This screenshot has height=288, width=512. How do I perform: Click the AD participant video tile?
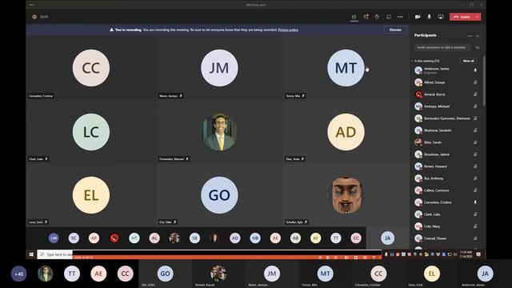346,131
